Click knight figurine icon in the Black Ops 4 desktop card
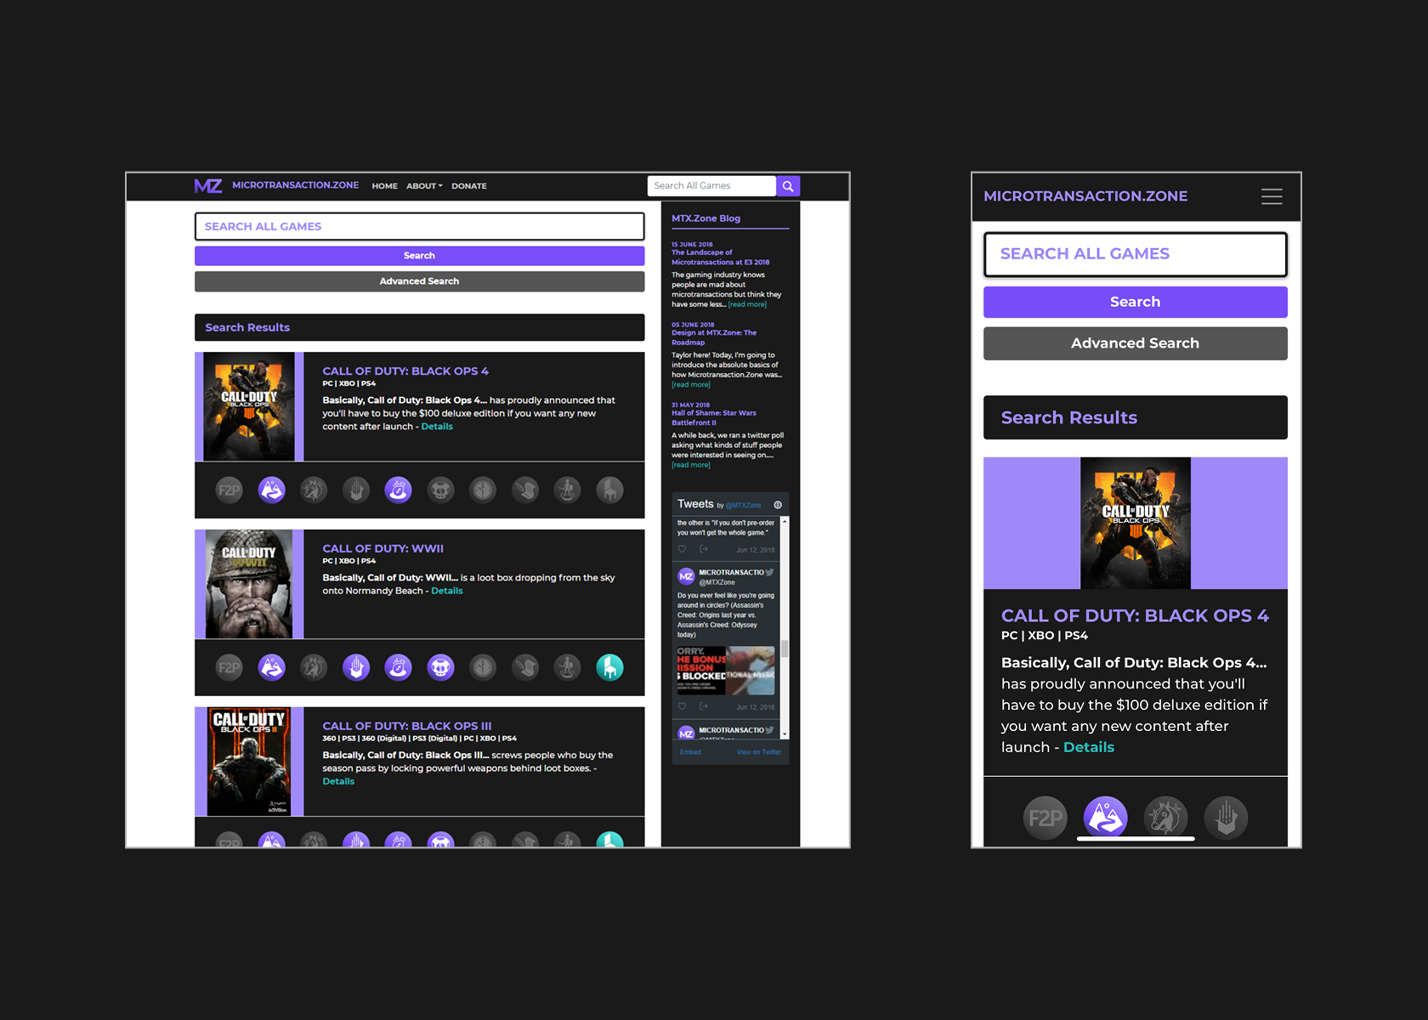Image resolution: width=1428 pixels, height=1020 pixels. click(x=567, y=490)
